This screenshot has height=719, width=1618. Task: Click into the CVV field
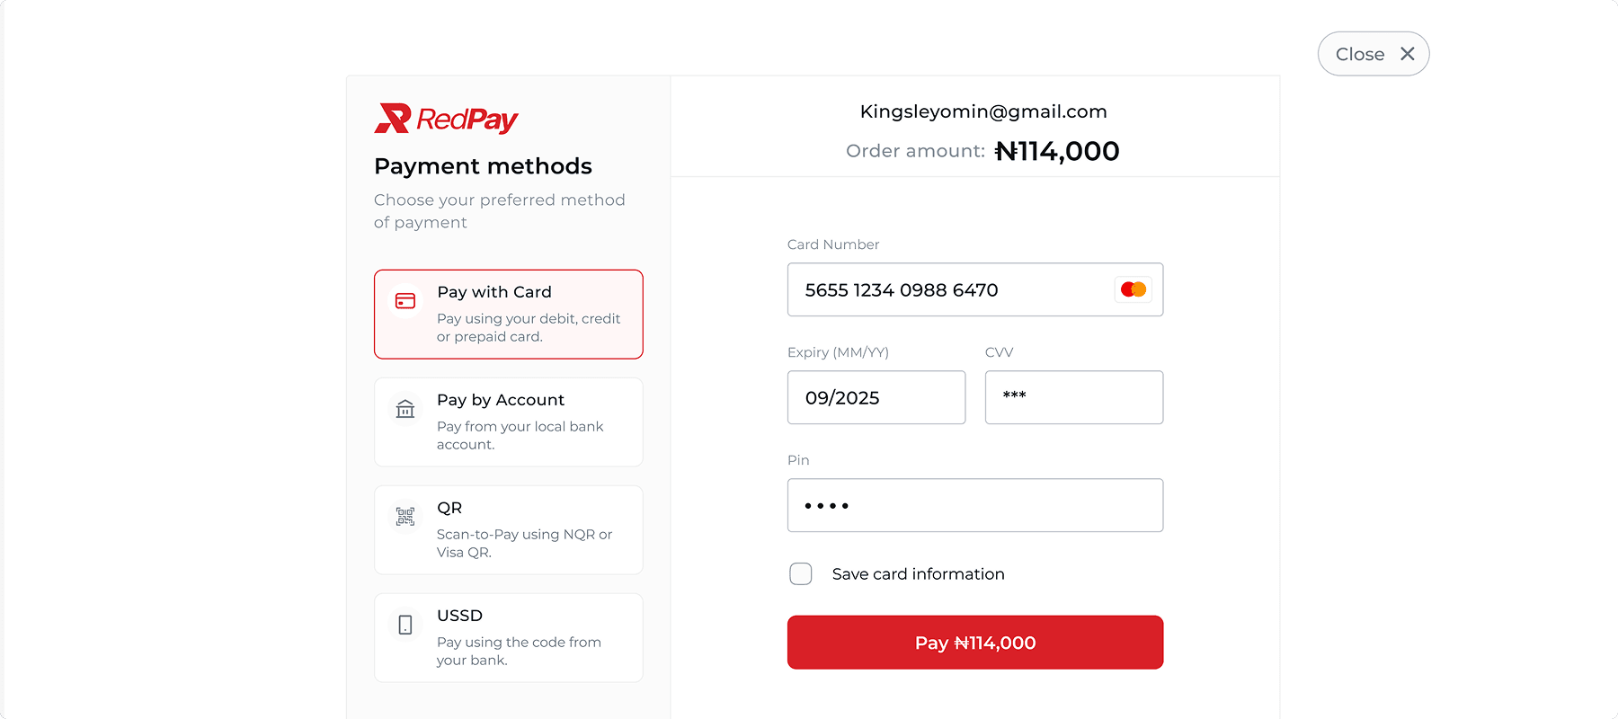click(x=1073, y=397)
